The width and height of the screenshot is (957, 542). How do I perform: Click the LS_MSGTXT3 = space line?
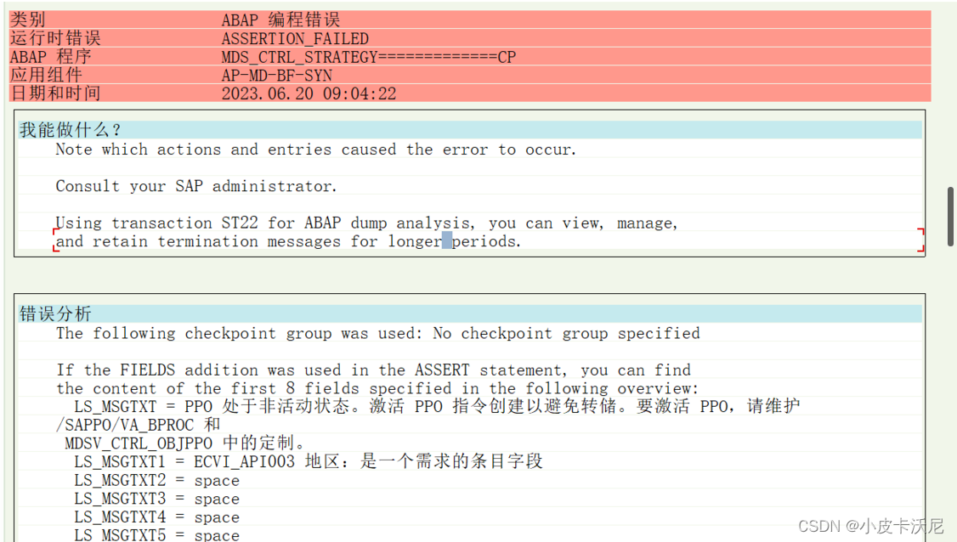[157, 499]
